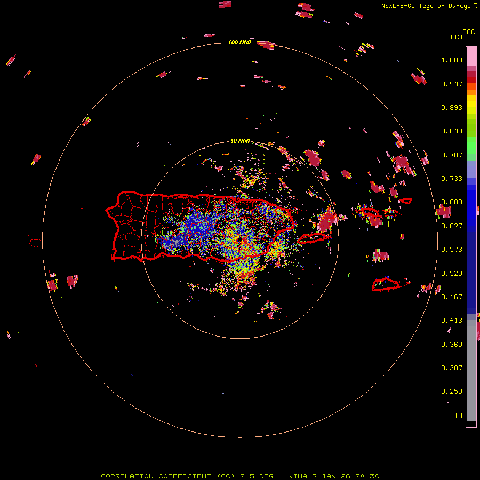This screenshot has width=480, height=480.
Task: Click the 0.840 scale value
Action: tap(452, 131)
